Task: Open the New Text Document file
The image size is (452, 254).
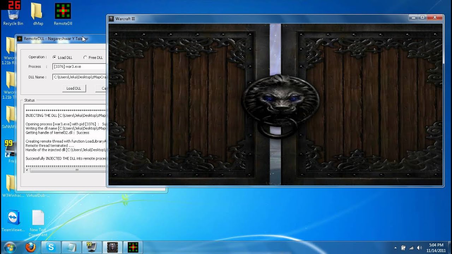Action: pos(38,223)
